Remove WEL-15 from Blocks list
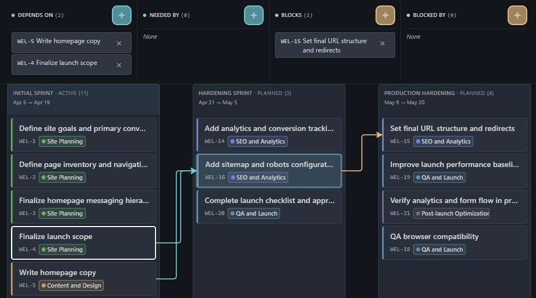This screenshot has width=536, height=298. (x=383, y=44)
